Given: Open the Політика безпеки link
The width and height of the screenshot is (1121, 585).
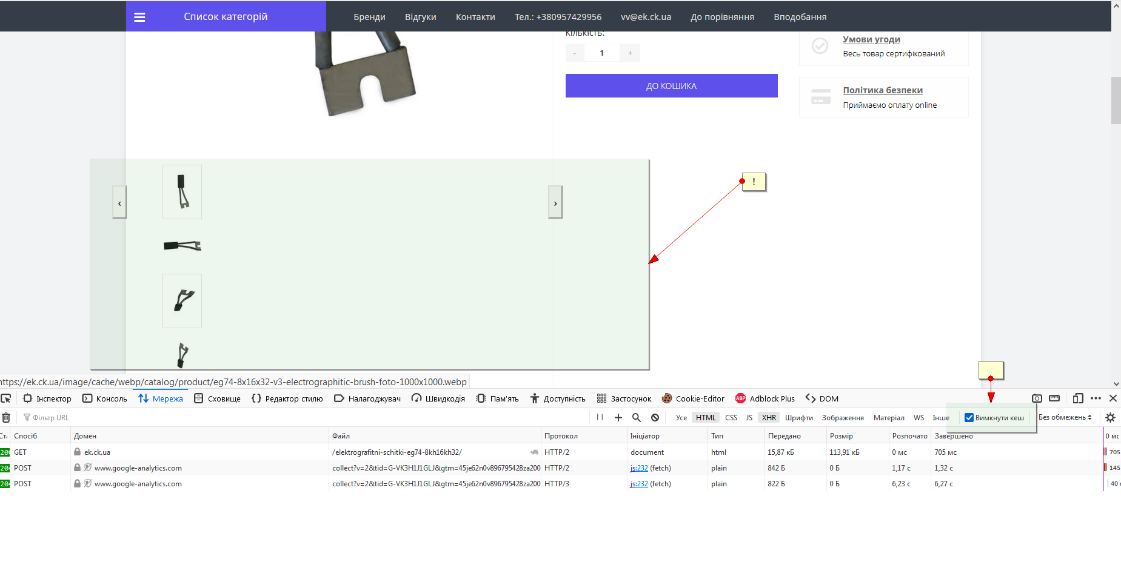Looking at the screenshot, I should pyautogui.click(x=883, y=90).
